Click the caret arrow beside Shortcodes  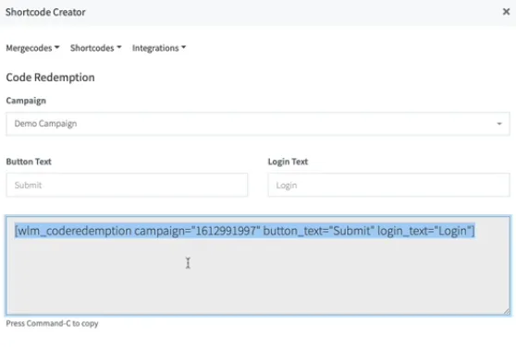(119, 48)
